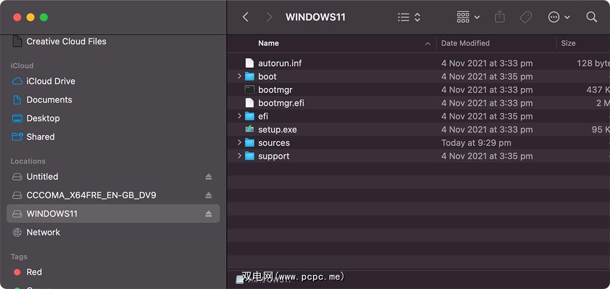
Task: Click the Edit Tags toolbar icon
Action: [526, 17]
